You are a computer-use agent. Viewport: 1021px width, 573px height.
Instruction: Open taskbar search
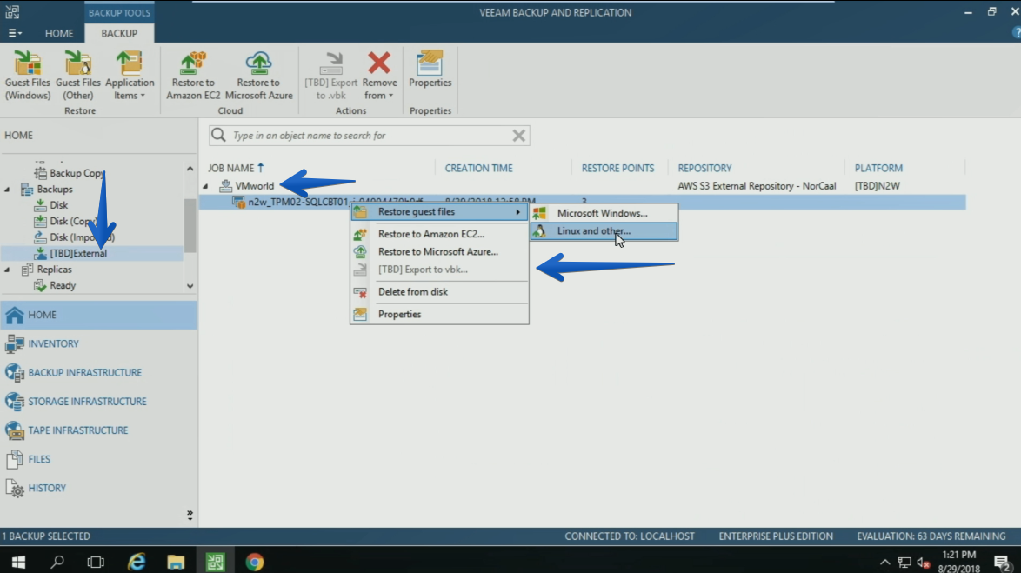(57, 562)
